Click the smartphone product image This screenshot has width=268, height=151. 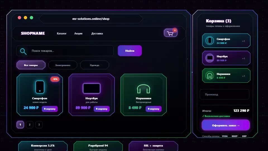(40, 87)
